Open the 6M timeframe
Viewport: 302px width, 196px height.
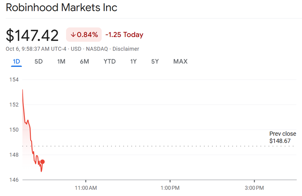click(84, 62)
